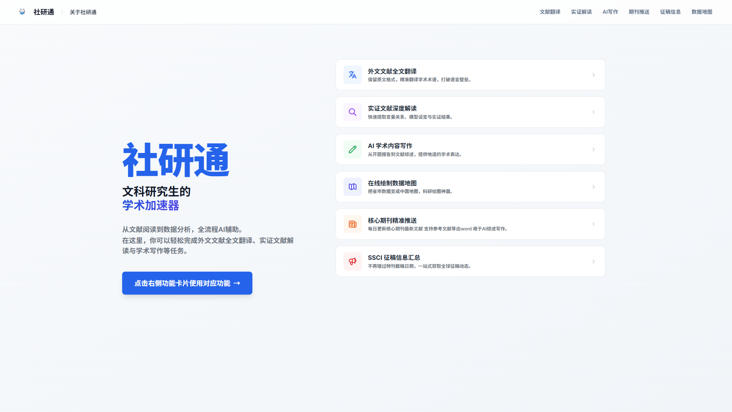Viewport: 732px width, 412px height.
Task: Expand the chevron on the 实证文献深度解读 card
Action: tap(593, 112)
